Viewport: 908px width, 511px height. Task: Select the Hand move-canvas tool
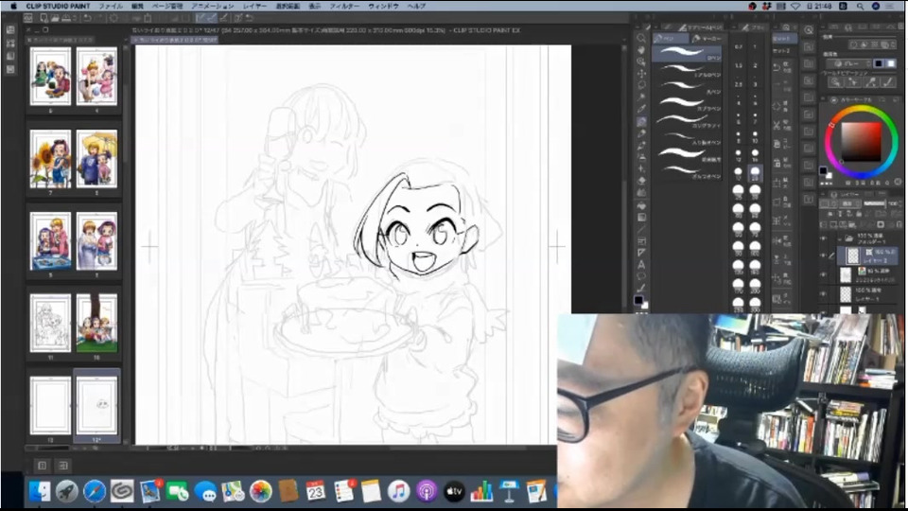pyautogui.click(x=641, y=48)
